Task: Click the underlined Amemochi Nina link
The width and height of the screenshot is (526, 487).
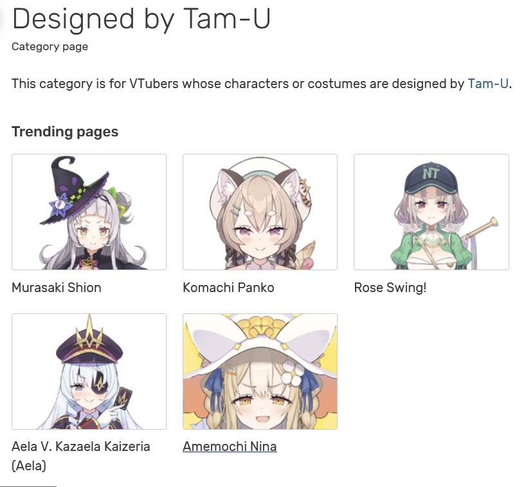Action: click(x=230, y=446)
